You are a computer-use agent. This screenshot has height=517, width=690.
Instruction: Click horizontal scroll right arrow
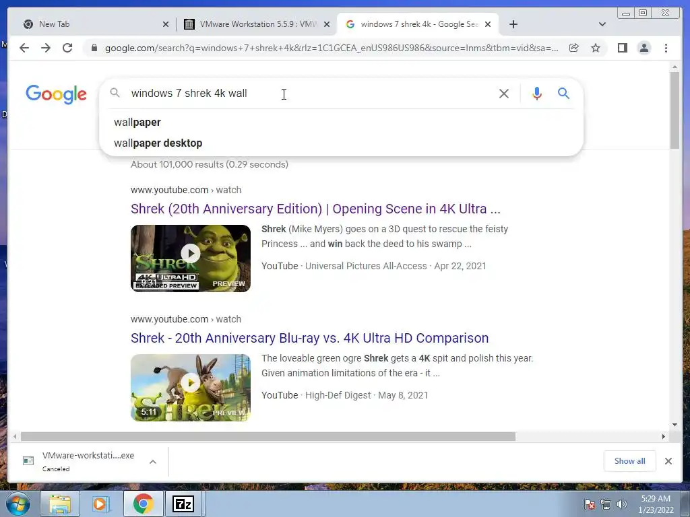(664, 436)
